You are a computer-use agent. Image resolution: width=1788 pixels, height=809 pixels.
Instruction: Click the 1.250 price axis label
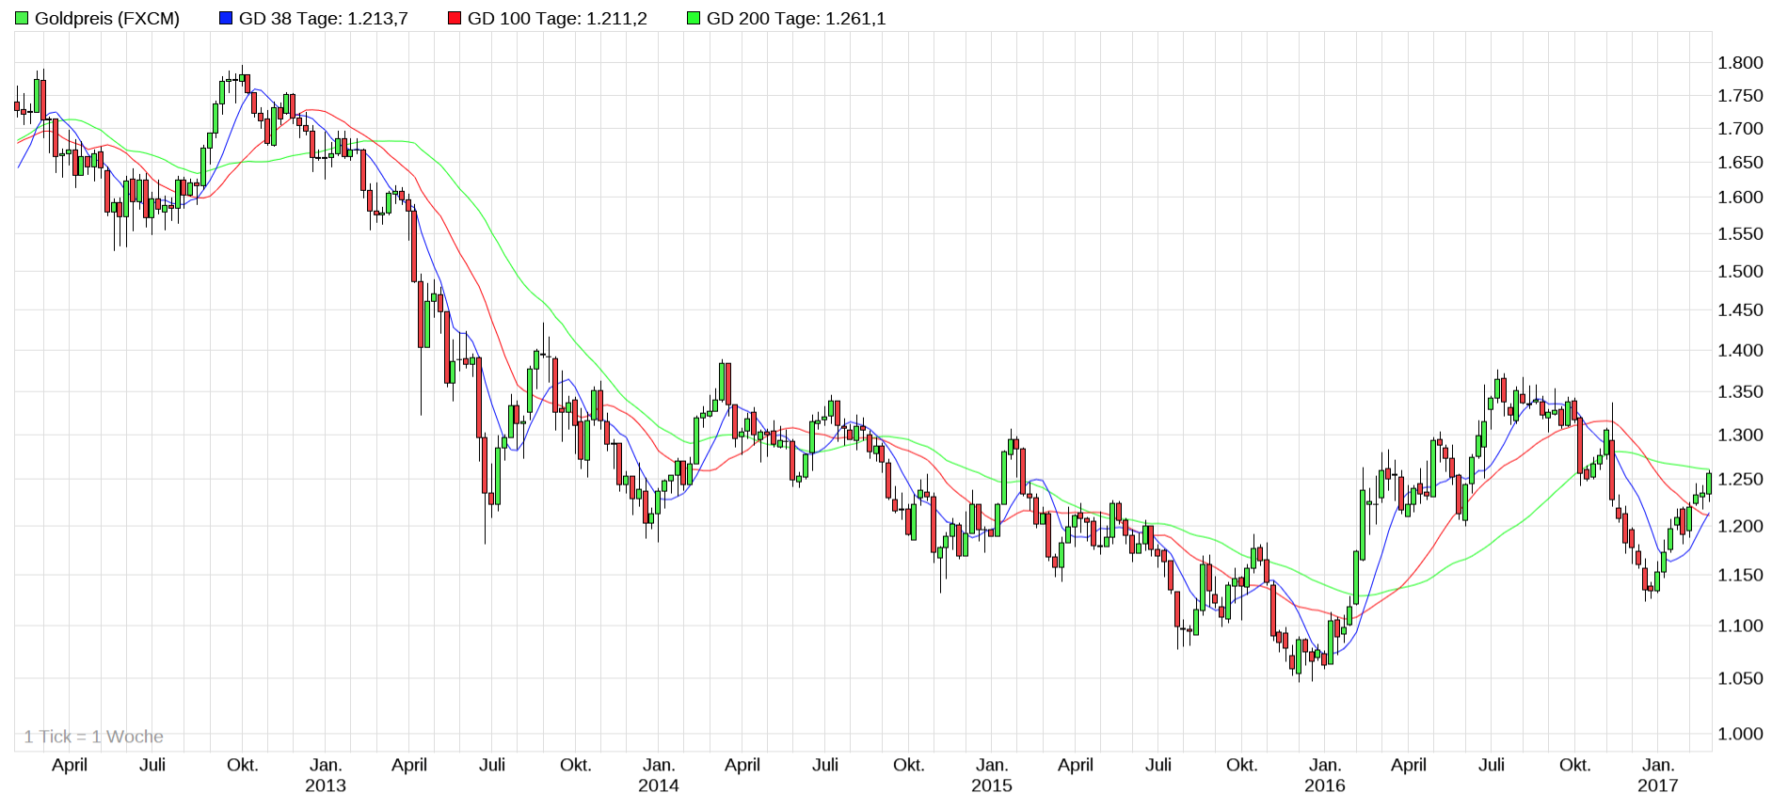1740,480
